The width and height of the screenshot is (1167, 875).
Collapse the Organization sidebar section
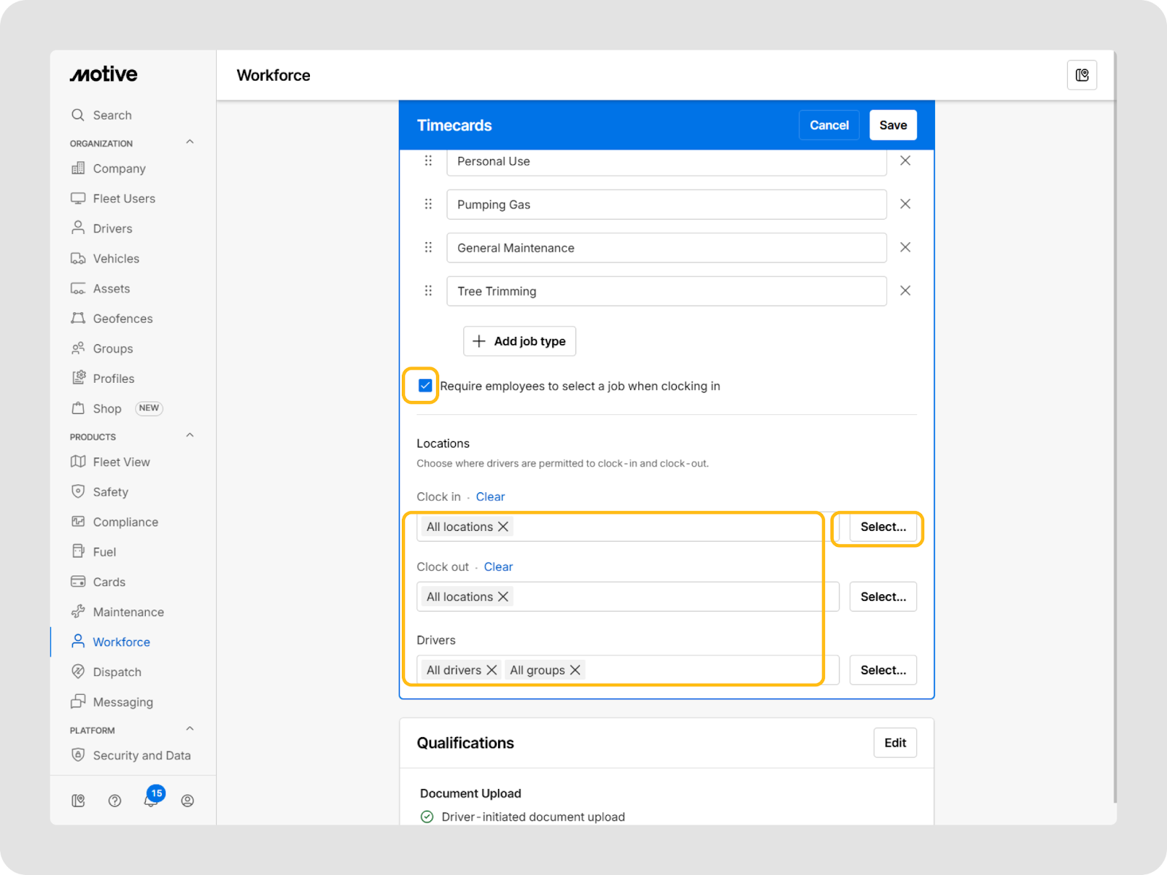click(190, 142)
